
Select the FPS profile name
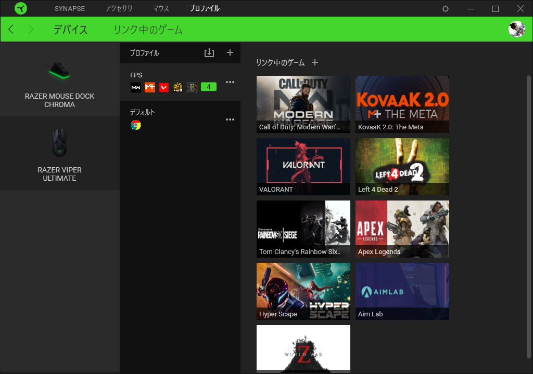[136, 75]
